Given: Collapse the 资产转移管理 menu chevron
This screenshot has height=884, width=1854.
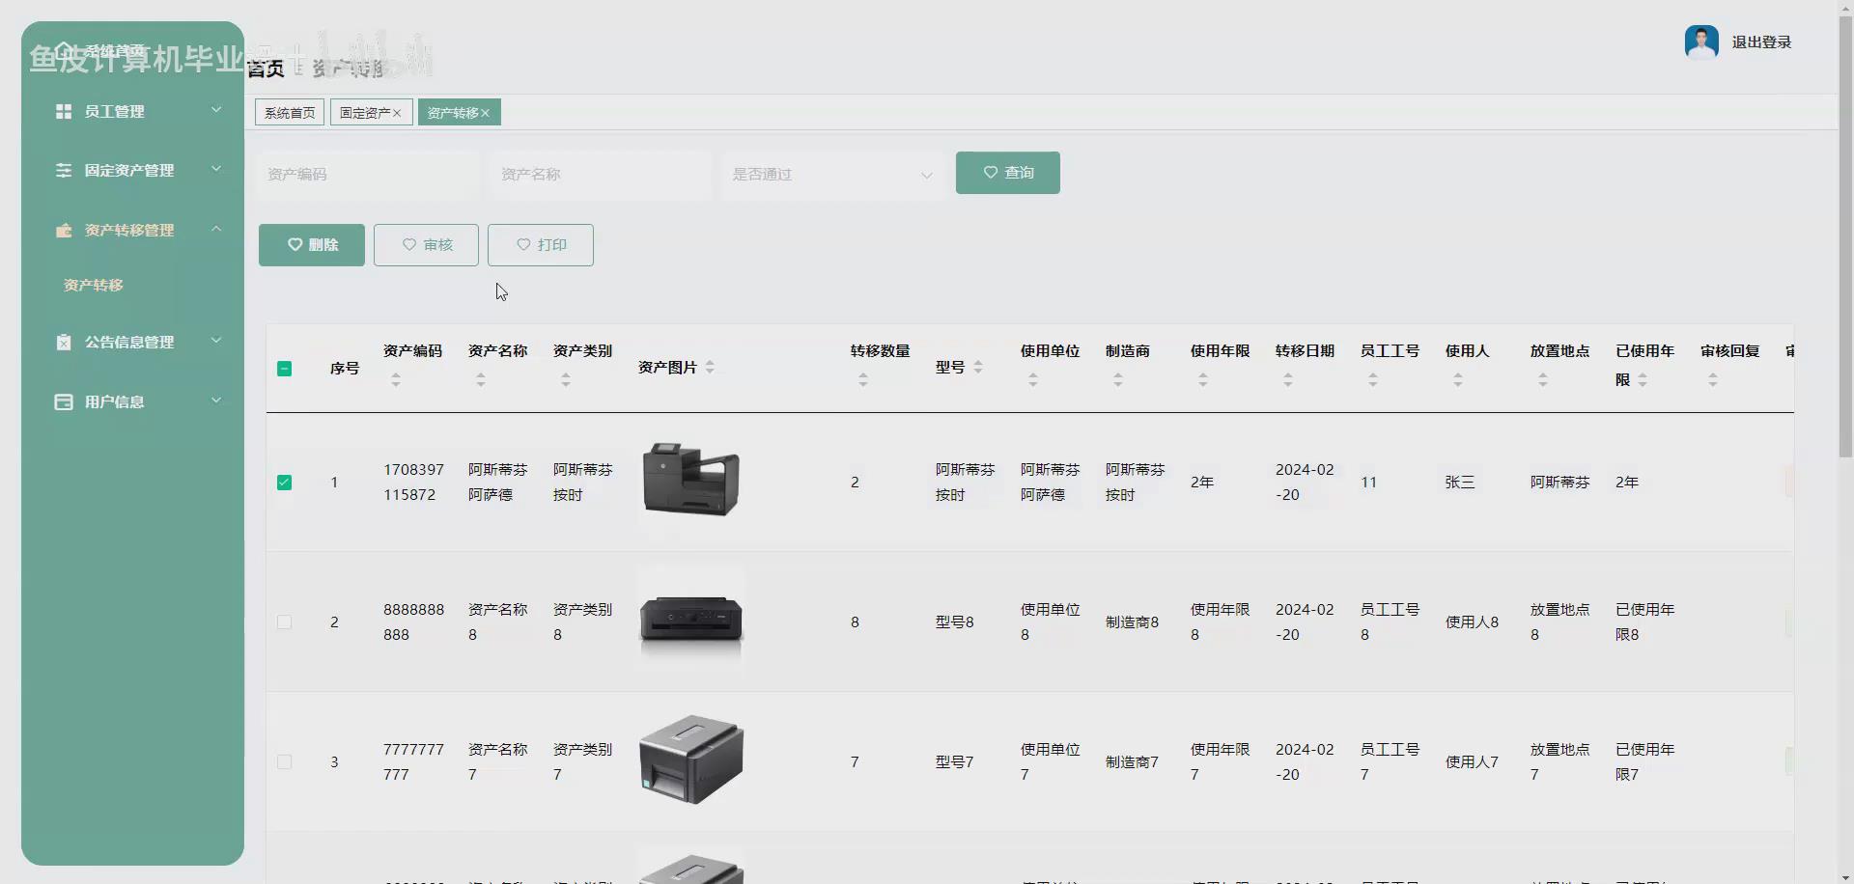Looking at the screenshot, I should pos(216,229).
